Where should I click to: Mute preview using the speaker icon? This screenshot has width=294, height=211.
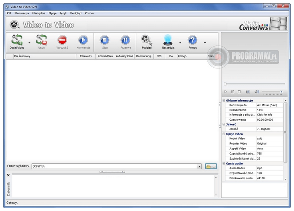click(x=256, y=92)
